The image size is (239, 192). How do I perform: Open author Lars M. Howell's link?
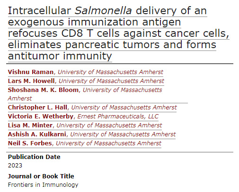click(x=31, y=81)
